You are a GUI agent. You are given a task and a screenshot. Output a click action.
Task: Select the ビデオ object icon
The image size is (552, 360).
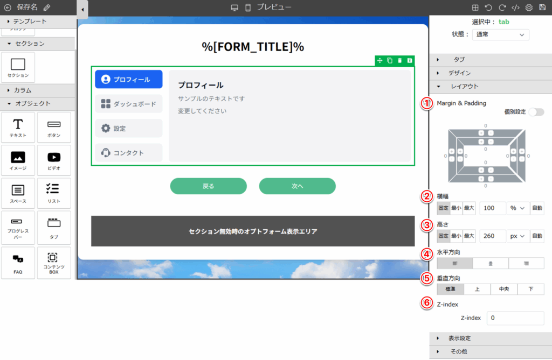point(54,160)
